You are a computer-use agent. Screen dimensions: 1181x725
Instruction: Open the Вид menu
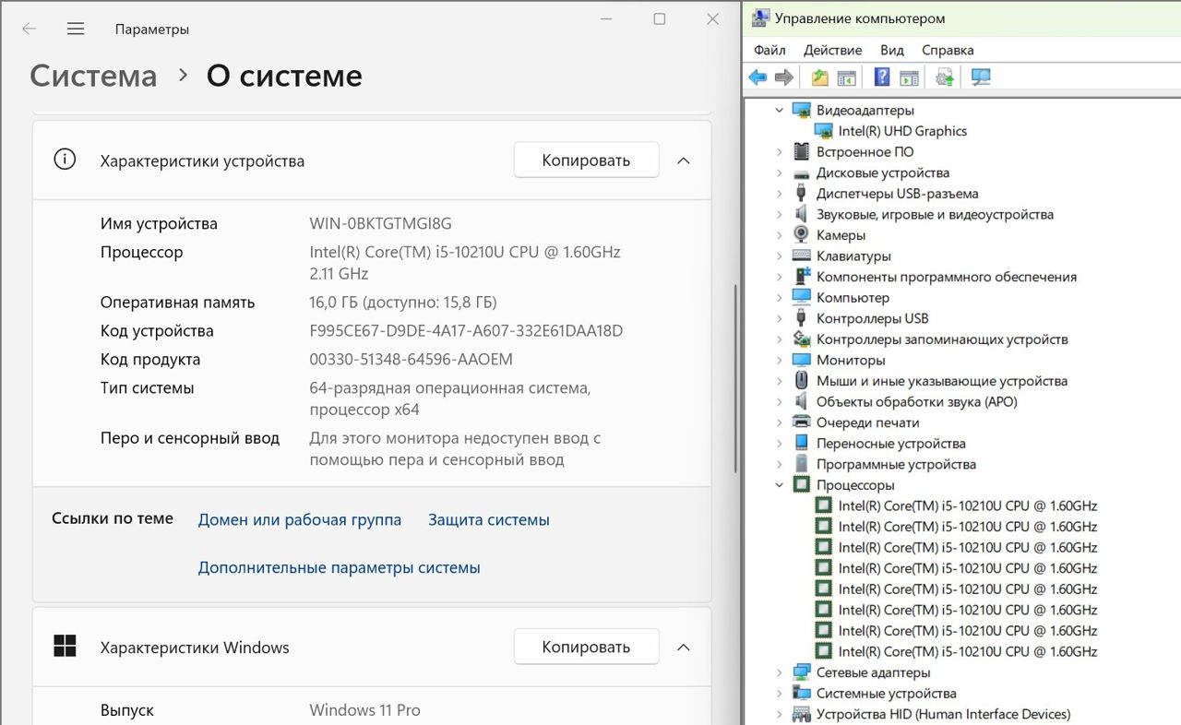tap(891, 50)
